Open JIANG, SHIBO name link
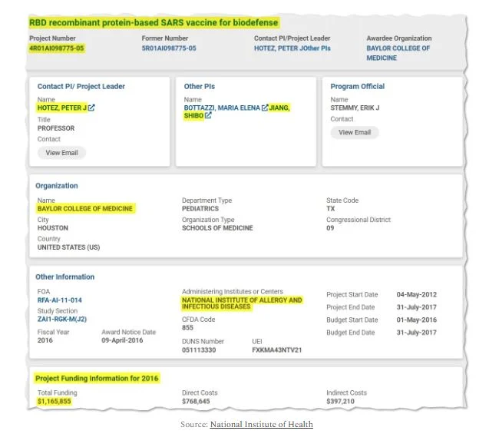 coord(237,111)
